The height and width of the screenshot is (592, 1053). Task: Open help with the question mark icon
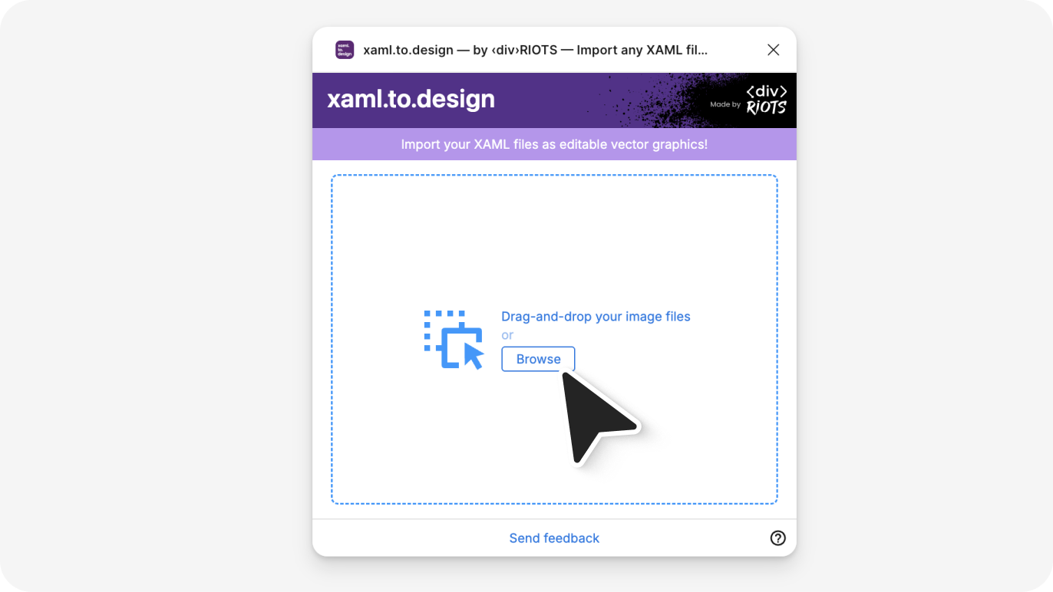(x=777, y=538)
